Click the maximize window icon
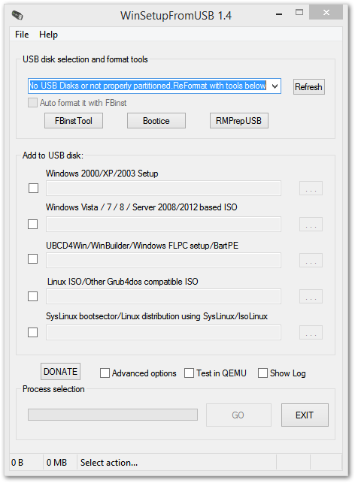The width and height of the screenshot is (355, 483). 299,12
